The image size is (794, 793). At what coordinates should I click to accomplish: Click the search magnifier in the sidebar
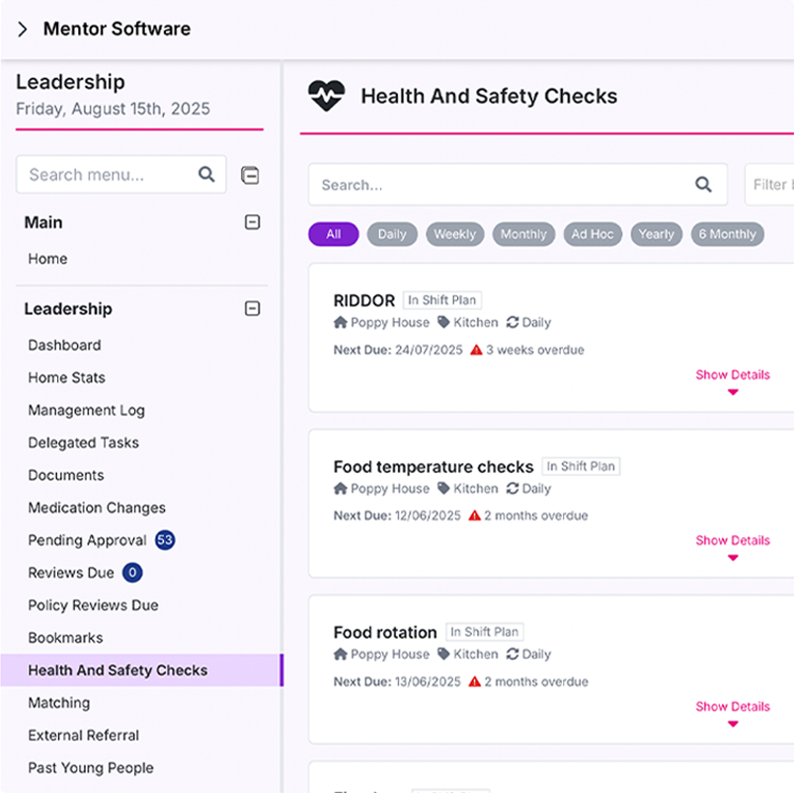click(206, 175)
